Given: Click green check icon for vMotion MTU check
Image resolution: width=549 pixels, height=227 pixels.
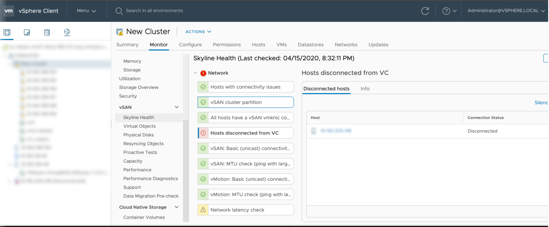Looking at the screenshot, I should 203,194.
